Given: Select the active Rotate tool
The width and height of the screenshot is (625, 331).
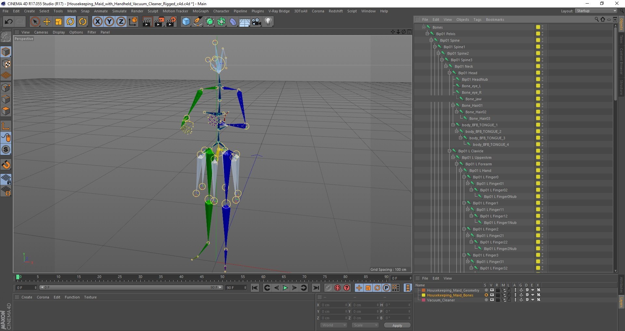Looking at the screenshot, I should (x=70, y=22).
